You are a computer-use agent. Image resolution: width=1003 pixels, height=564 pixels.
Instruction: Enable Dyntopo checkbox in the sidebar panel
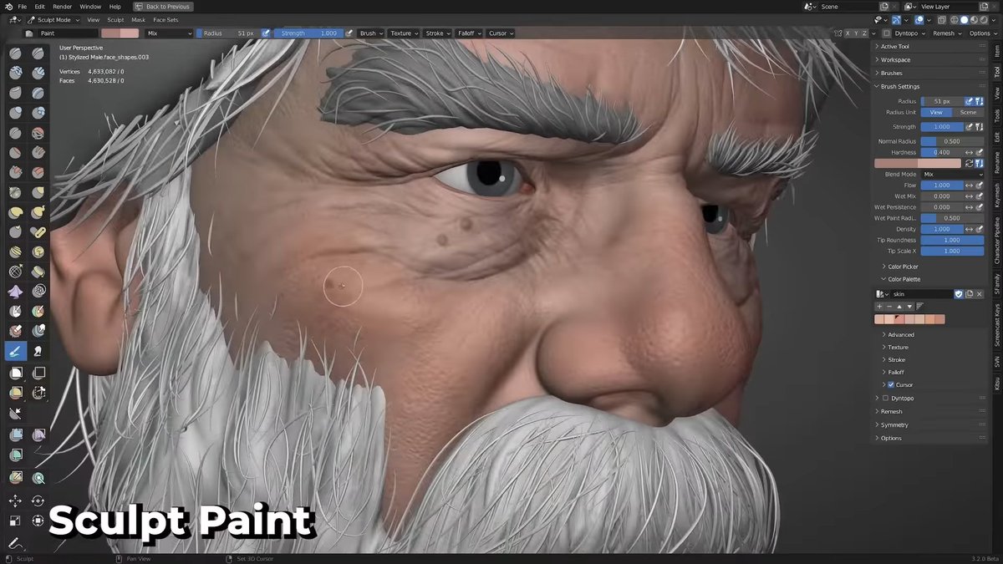[886, 399]
